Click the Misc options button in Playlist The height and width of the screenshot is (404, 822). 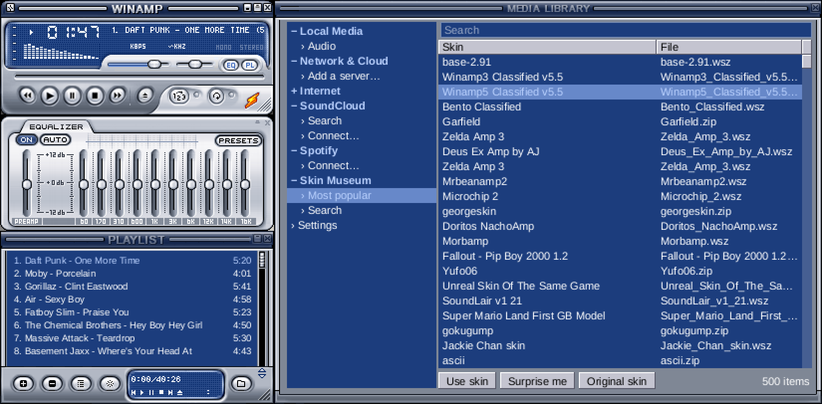[x=110, y=383]
